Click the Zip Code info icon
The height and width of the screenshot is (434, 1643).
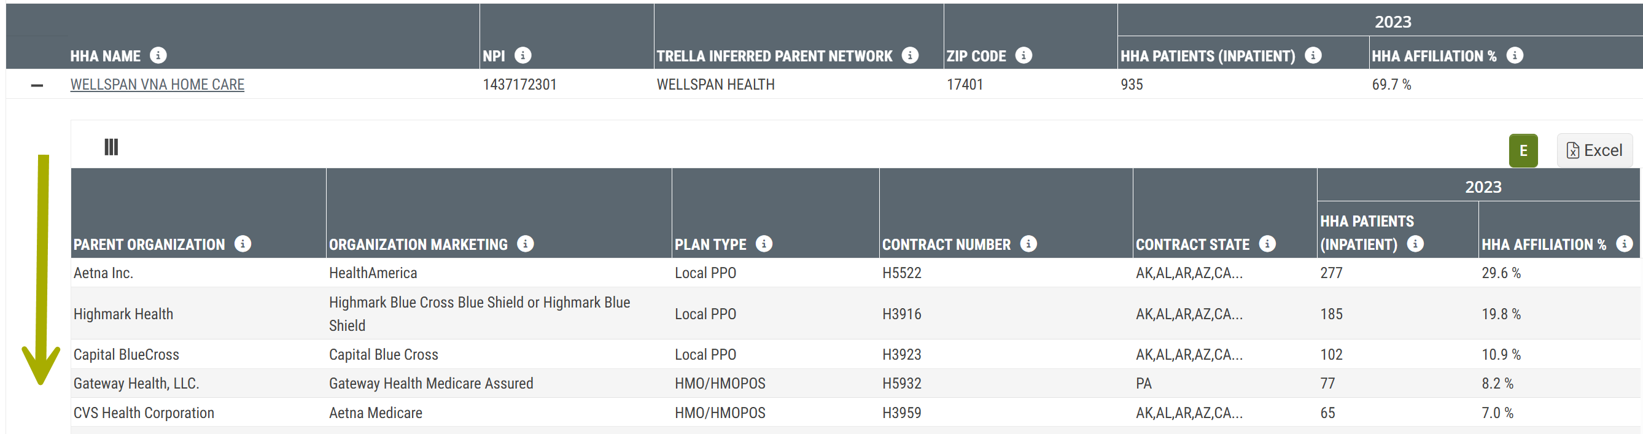tap(1023, 55)
